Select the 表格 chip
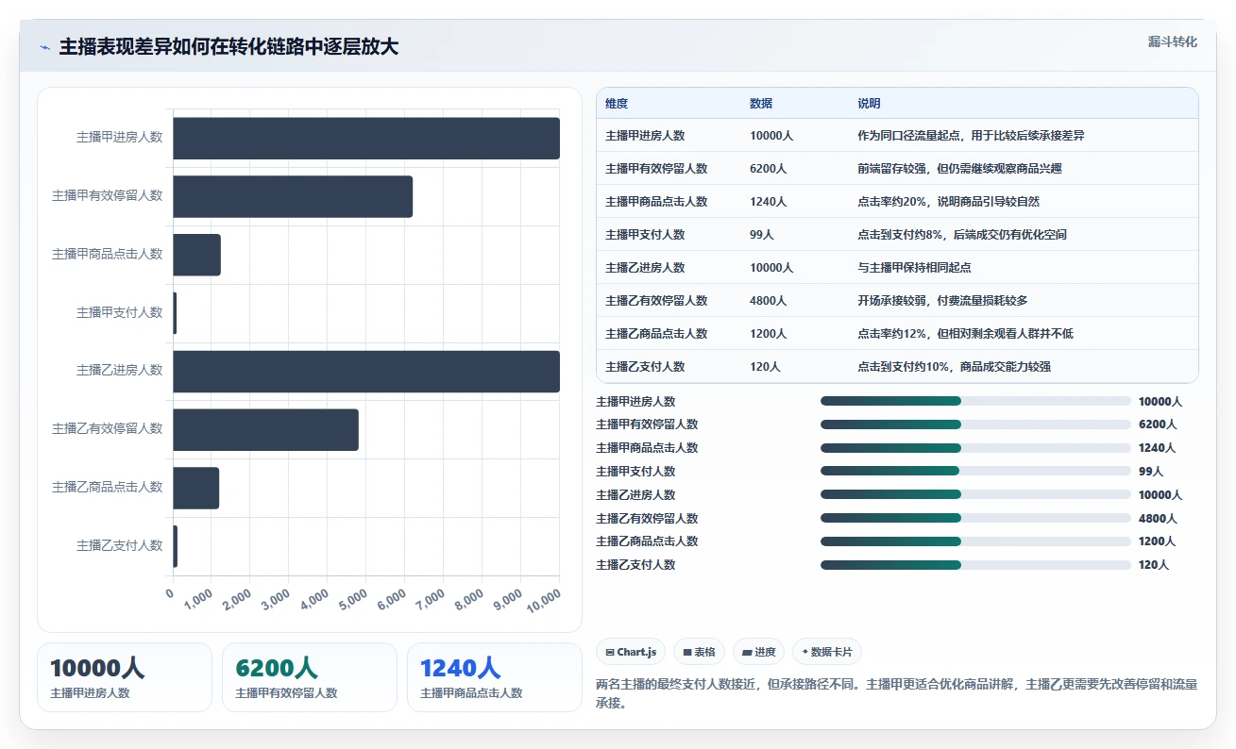The image size is (1236, 749). [699, 652]
